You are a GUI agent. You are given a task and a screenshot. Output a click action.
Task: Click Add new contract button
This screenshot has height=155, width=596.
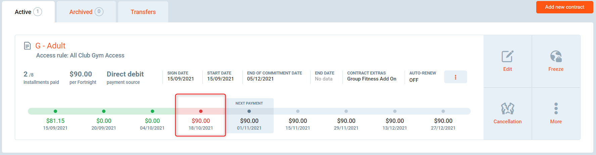pyautogui.click(x=564, y=7)
